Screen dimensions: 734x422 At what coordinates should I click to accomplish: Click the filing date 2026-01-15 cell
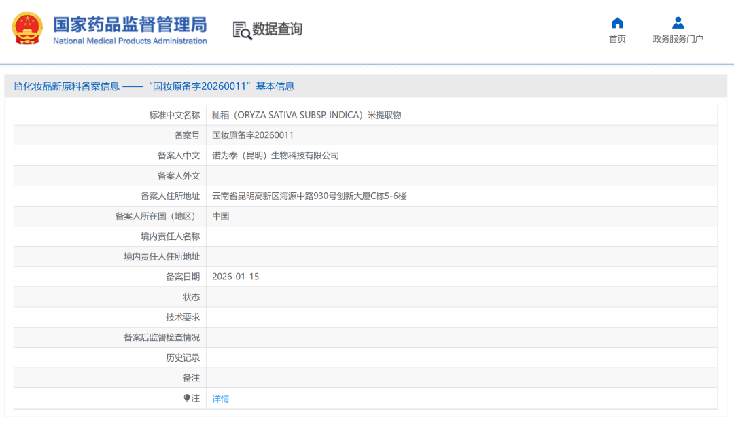point(234,277)
